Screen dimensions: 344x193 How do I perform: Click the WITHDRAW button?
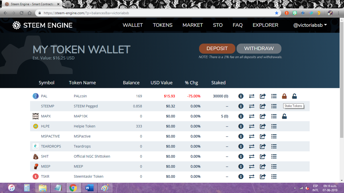[x=259, y=49]
